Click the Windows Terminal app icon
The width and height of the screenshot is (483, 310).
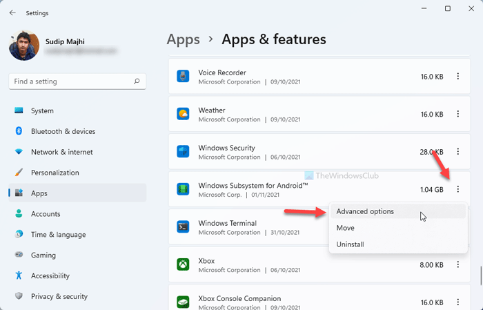183,226
